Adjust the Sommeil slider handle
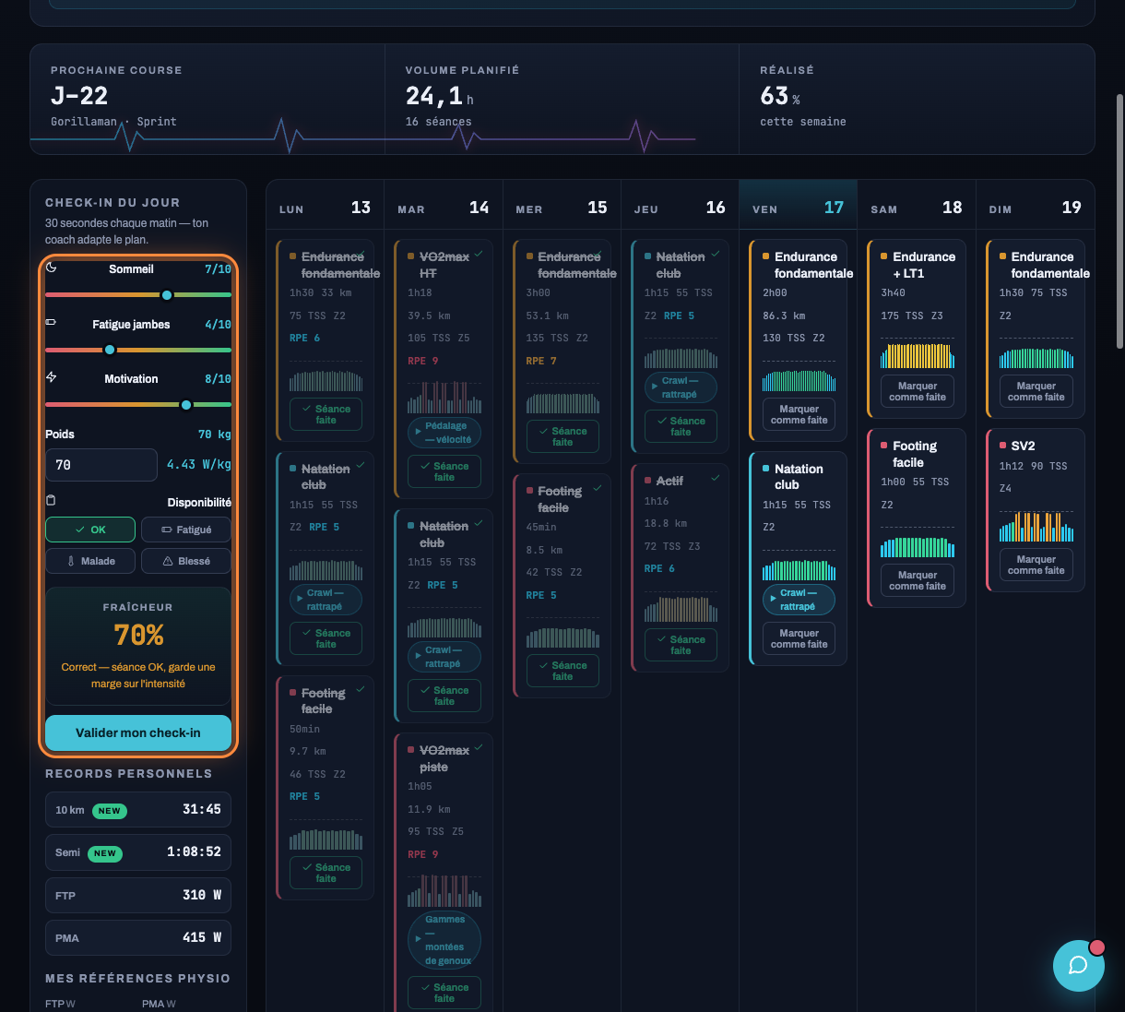This screenshot has height=1012, width=1125. (x=167, y=295)
